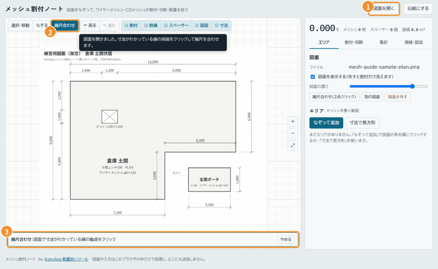Redo with the 進む button
Viewport: 438px width, 269px height.
(109, 25)
